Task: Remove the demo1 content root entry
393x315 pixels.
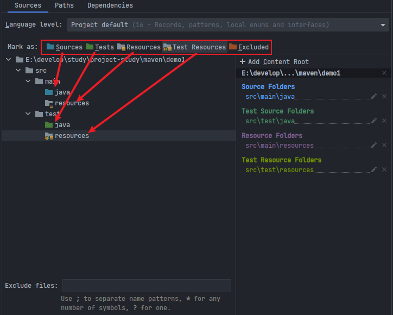Action: (x=384, y=73)
